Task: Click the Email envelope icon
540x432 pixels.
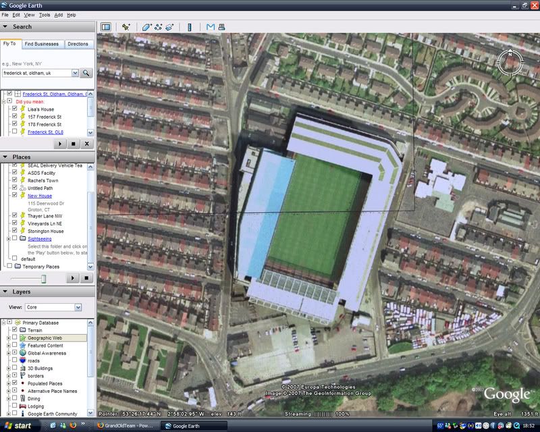Action: pos(210,27)
